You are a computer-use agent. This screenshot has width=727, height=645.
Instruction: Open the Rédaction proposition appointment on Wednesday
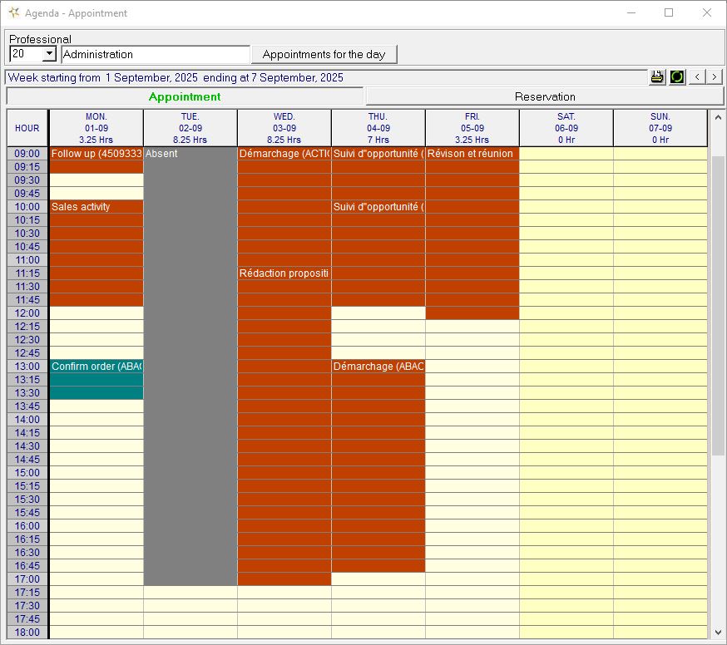(x=284, y=273)
